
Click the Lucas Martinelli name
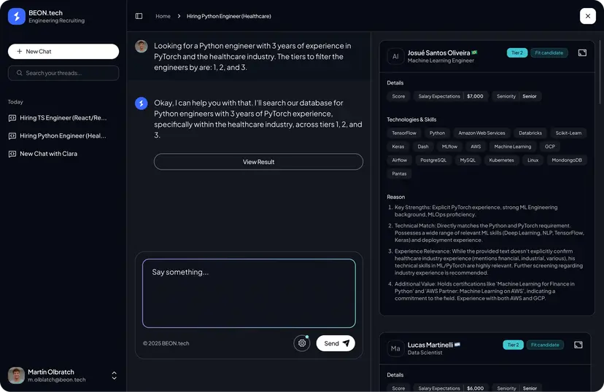430,345
